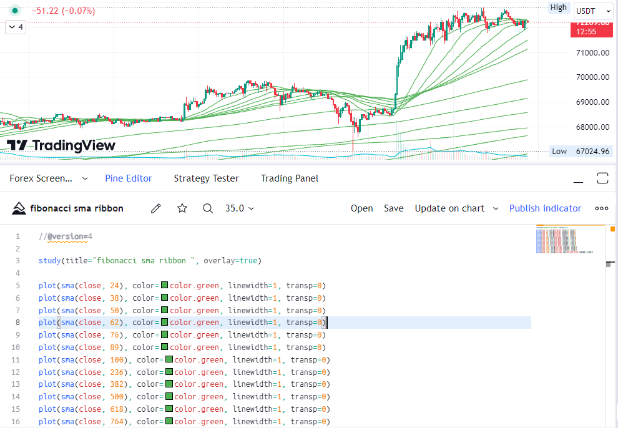Screen dimensions: 618x428
Task: Expand Update on chart dropdown arrow
Action: [x=496, y=208]
